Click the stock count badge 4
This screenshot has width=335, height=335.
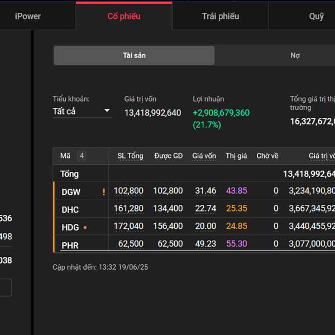pos(82,156)
